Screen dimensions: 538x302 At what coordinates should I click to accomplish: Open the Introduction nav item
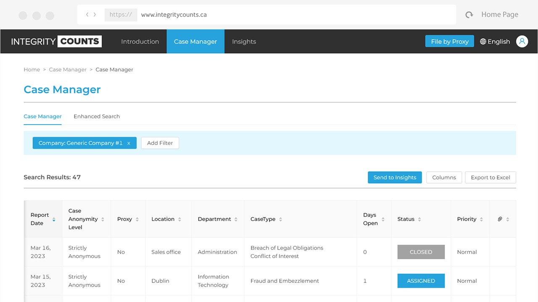[140, 42]
